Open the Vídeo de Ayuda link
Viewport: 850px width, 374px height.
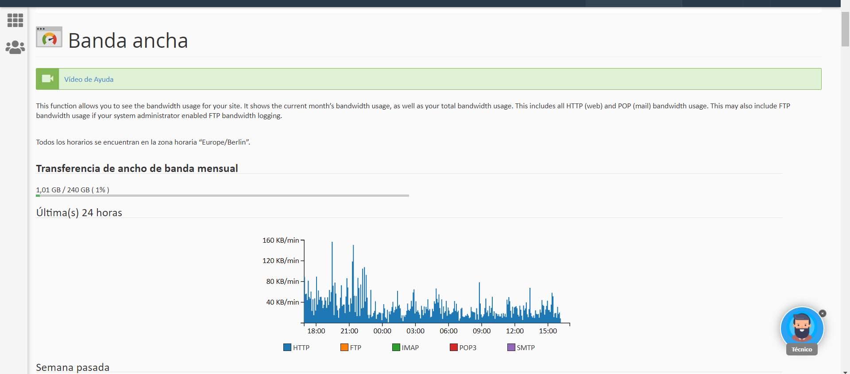89,80
